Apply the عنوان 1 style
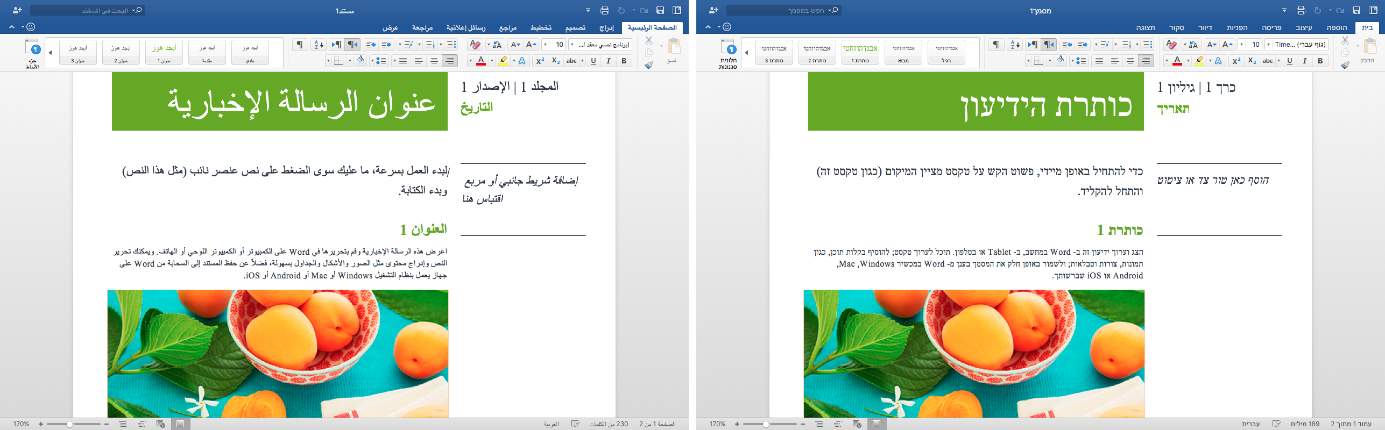This screenshot has width=1385, height=430. [x=164, y=53]
